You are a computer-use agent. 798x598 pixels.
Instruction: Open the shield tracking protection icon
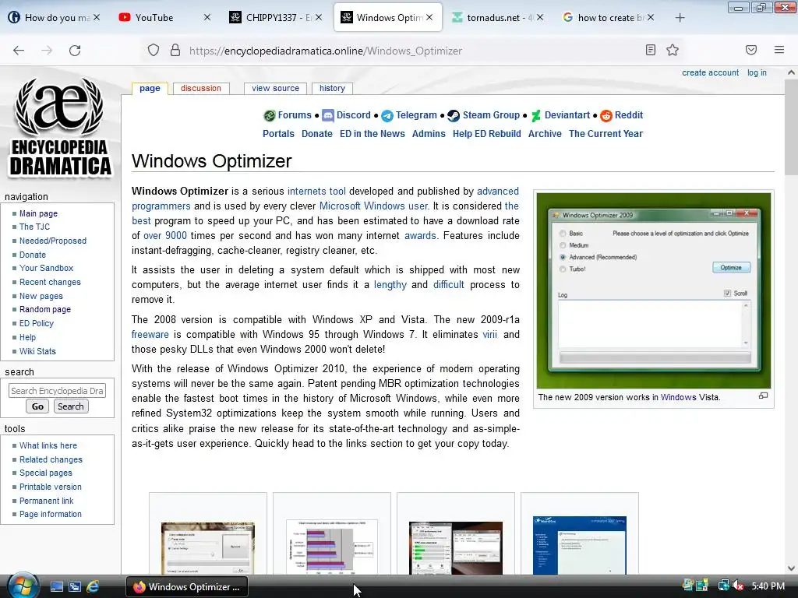(x=154, y=51)
